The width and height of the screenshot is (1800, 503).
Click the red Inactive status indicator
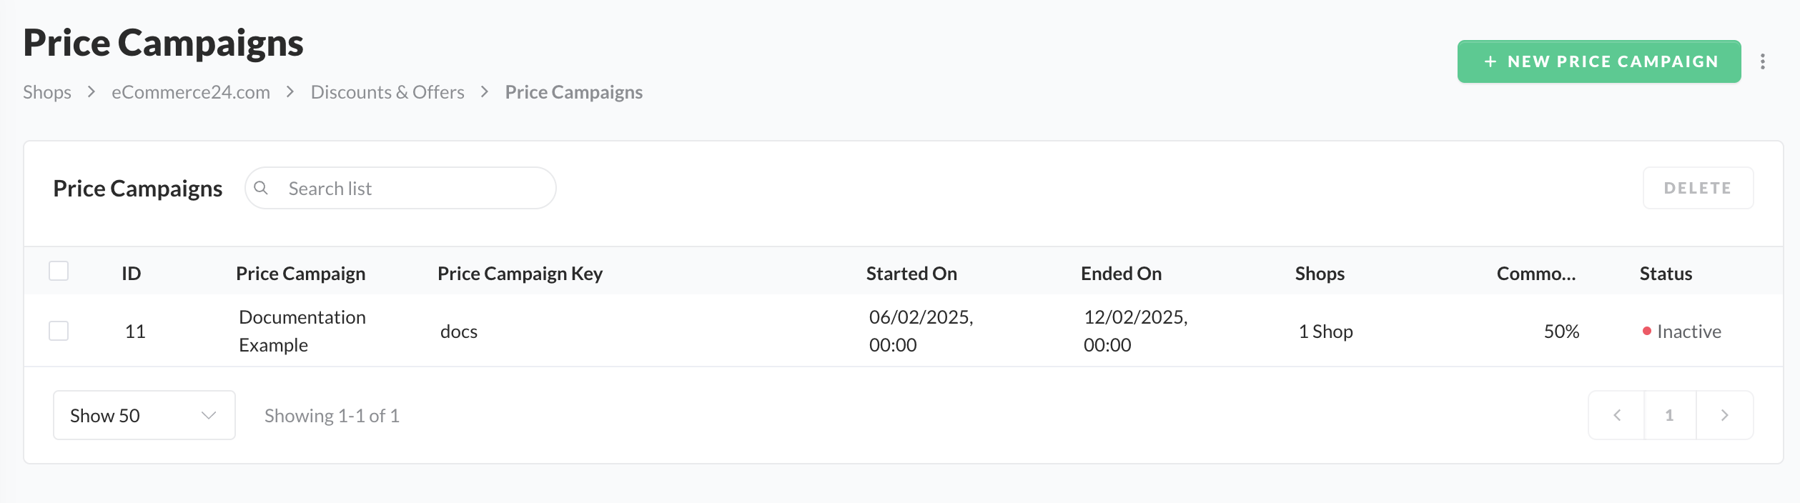[1647, 331]
